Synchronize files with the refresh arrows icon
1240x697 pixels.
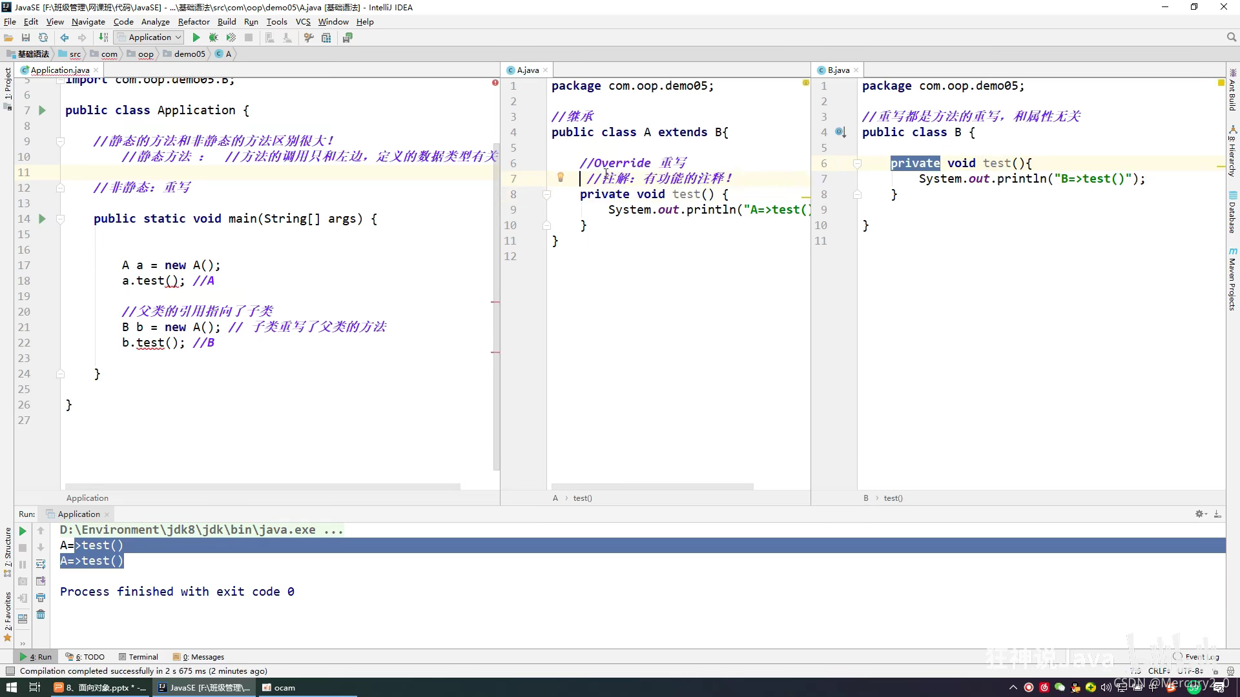click(x=43, y=37)
